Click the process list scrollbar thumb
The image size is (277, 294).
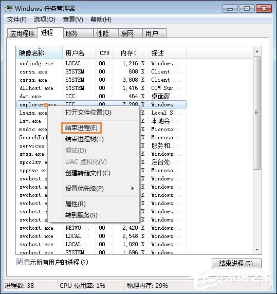coord(257,113)
